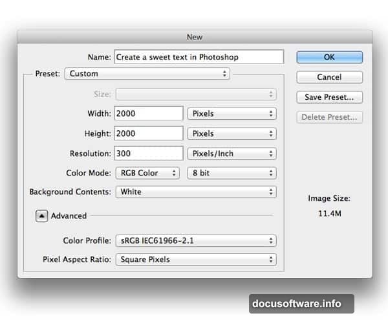Click the Height value field
The width and height of the screenshot is (388, 320).
coord(149,133)
